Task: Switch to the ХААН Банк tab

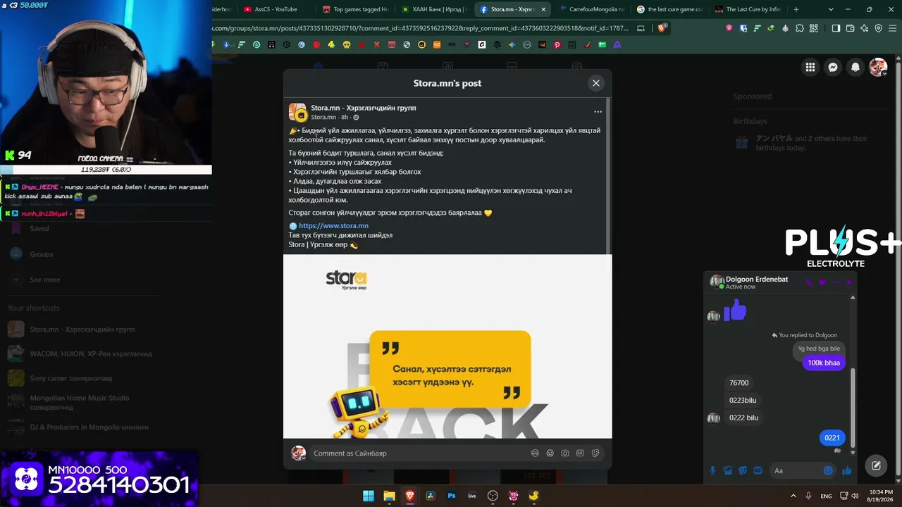Action: click(x=434, y=9)
